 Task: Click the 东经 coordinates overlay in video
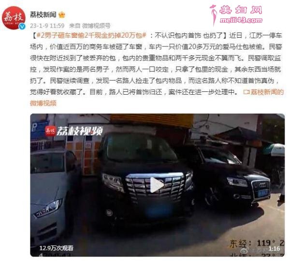click(257, 243)
